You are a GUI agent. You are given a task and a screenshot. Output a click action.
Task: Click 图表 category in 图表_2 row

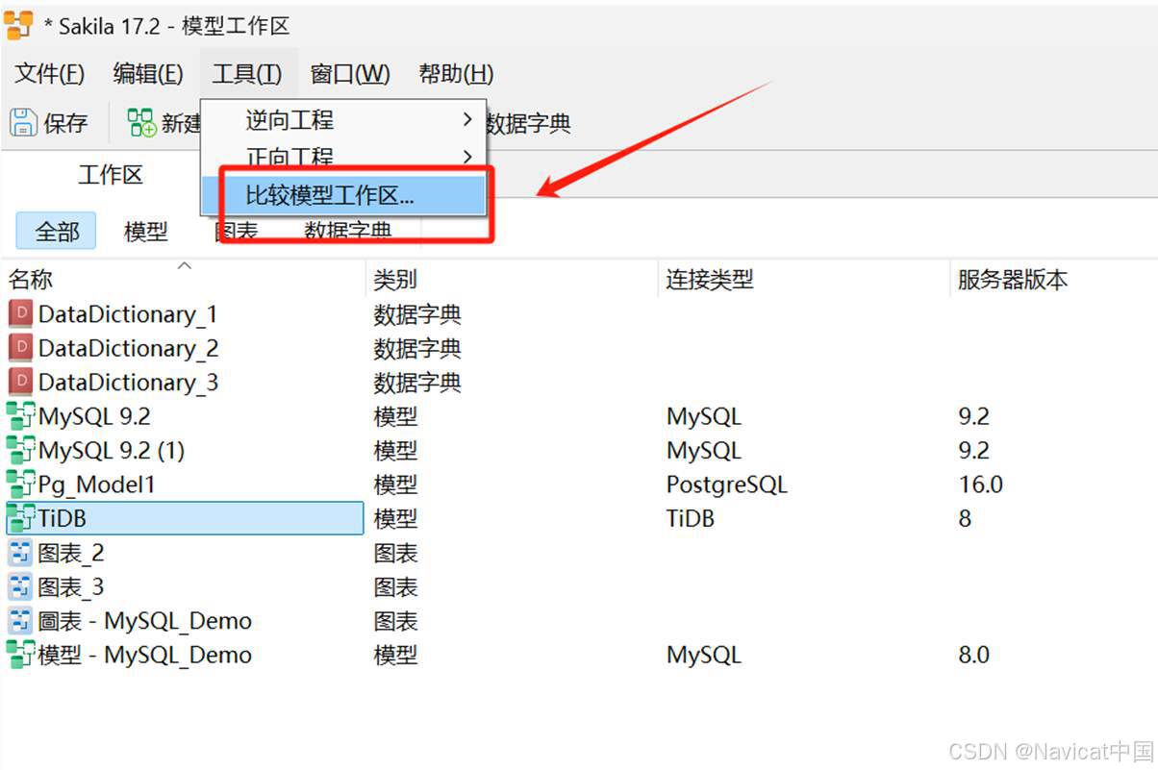pyautogui.click(x=395, y=553)
